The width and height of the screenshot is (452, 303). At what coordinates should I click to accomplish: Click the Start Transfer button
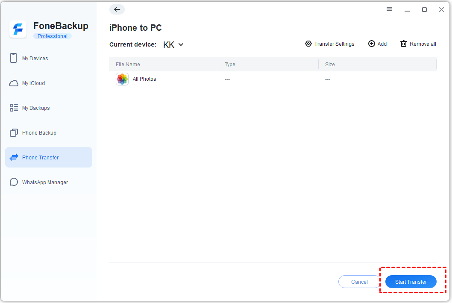tap(411, 282)
